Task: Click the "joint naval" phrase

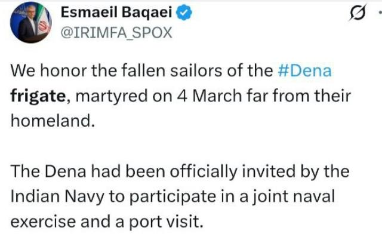Action: [295, 196]
